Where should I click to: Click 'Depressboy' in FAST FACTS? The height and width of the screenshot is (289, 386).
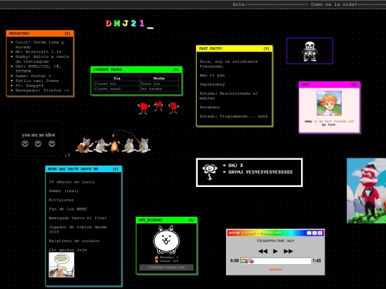coord(212,84)
